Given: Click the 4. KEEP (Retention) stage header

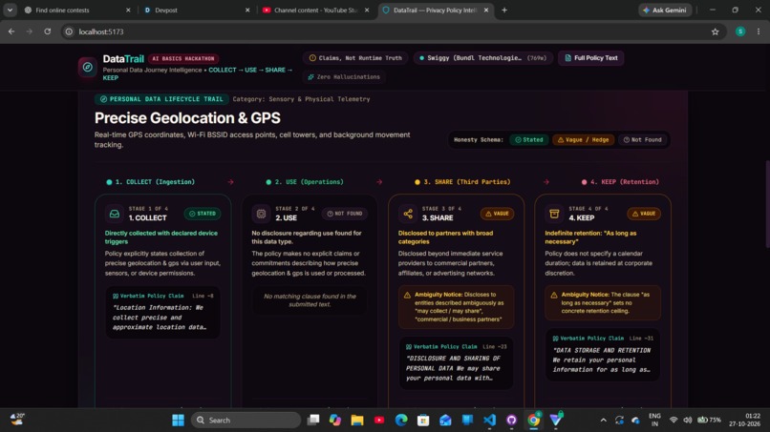Looking at the screenshot, I should click(x=620, y=182).
